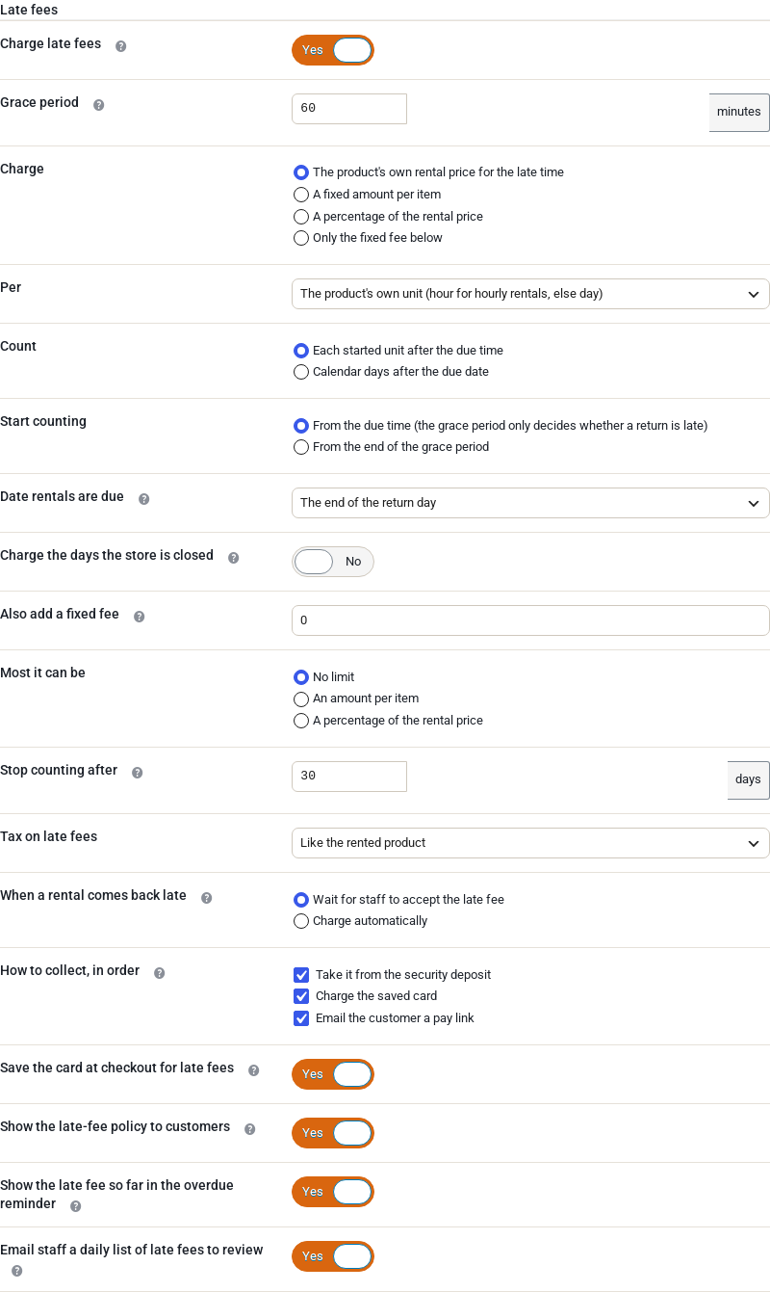Click the Most it can be label
The image size is (770, 1292).
[42, 672]
